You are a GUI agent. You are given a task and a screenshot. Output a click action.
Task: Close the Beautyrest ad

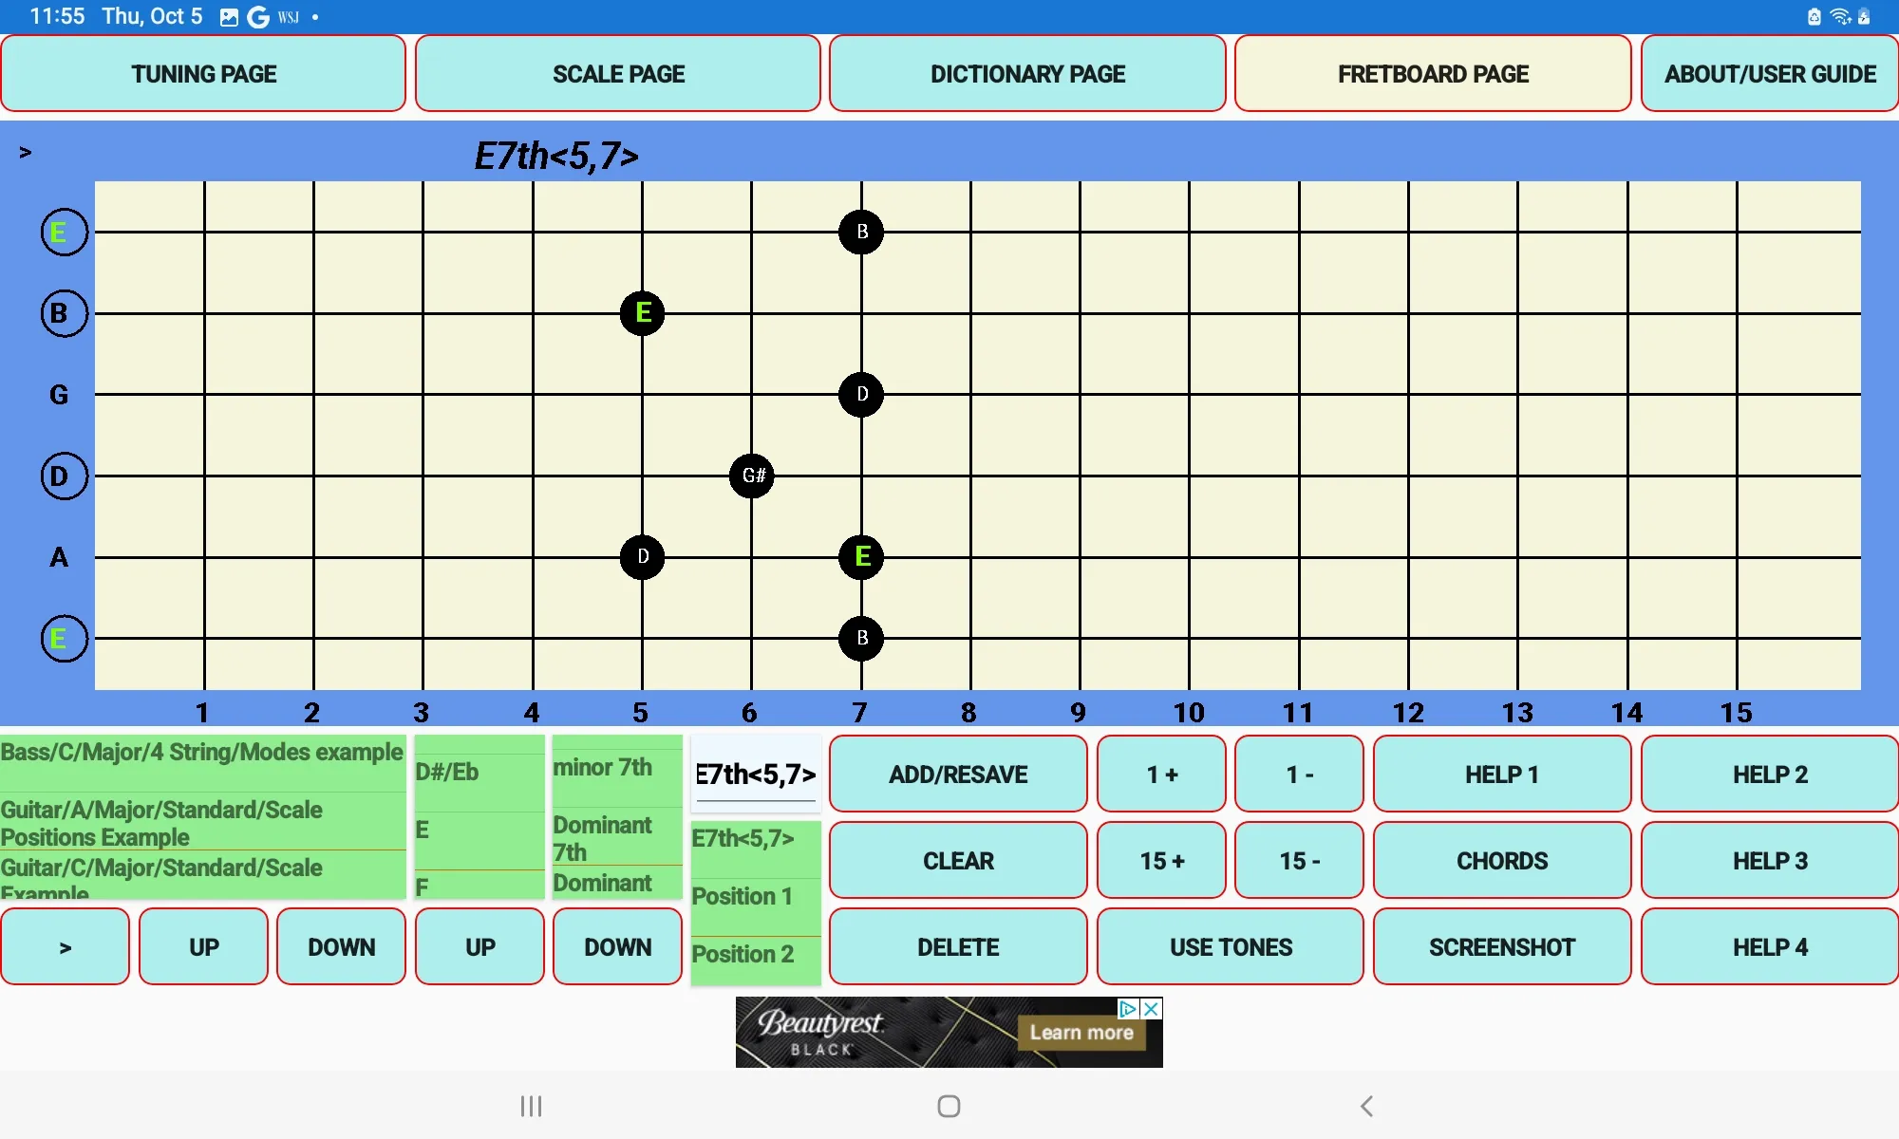(1151, 1008)
